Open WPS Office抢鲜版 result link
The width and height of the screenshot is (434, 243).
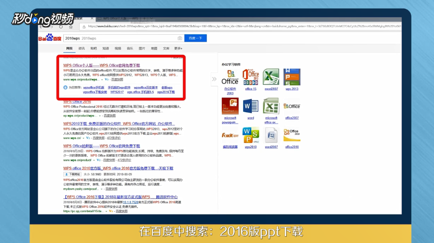tap(102, 146)
